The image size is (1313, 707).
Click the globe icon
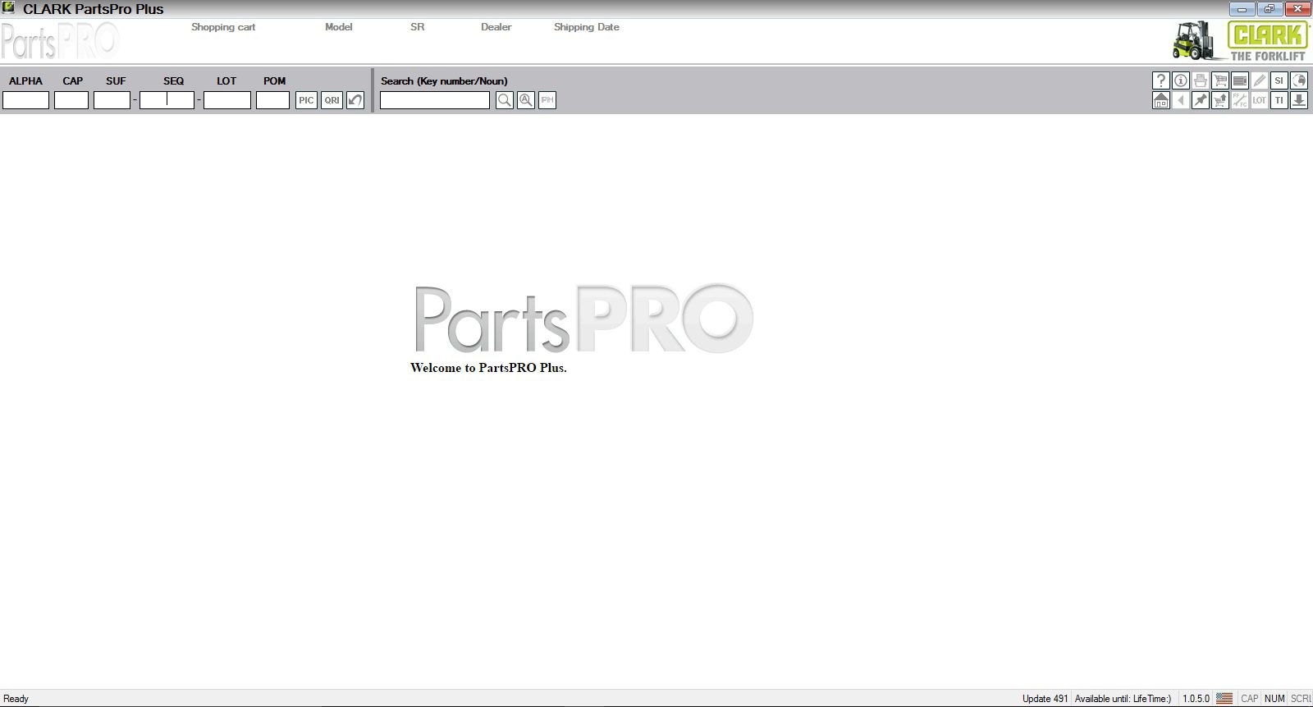click(x=1298, y=80)
